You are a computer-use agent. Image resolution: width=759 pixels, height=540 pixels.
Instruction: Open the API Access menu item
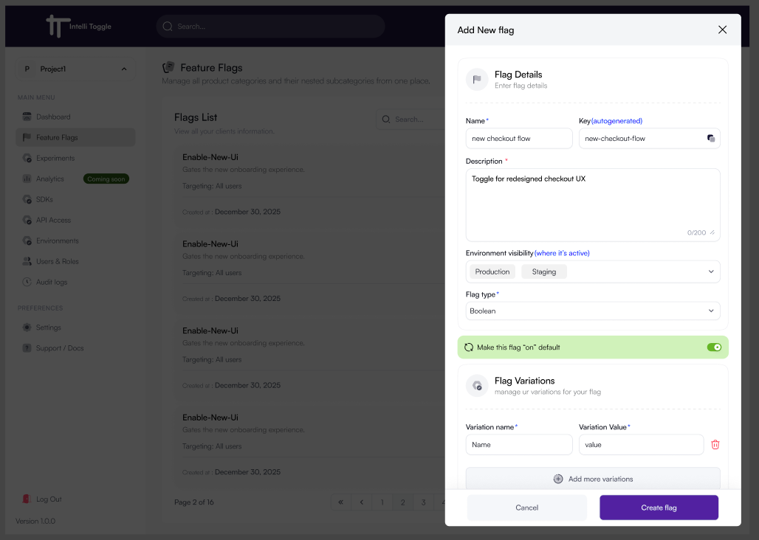pyautogui.click(x=53, y=220)
